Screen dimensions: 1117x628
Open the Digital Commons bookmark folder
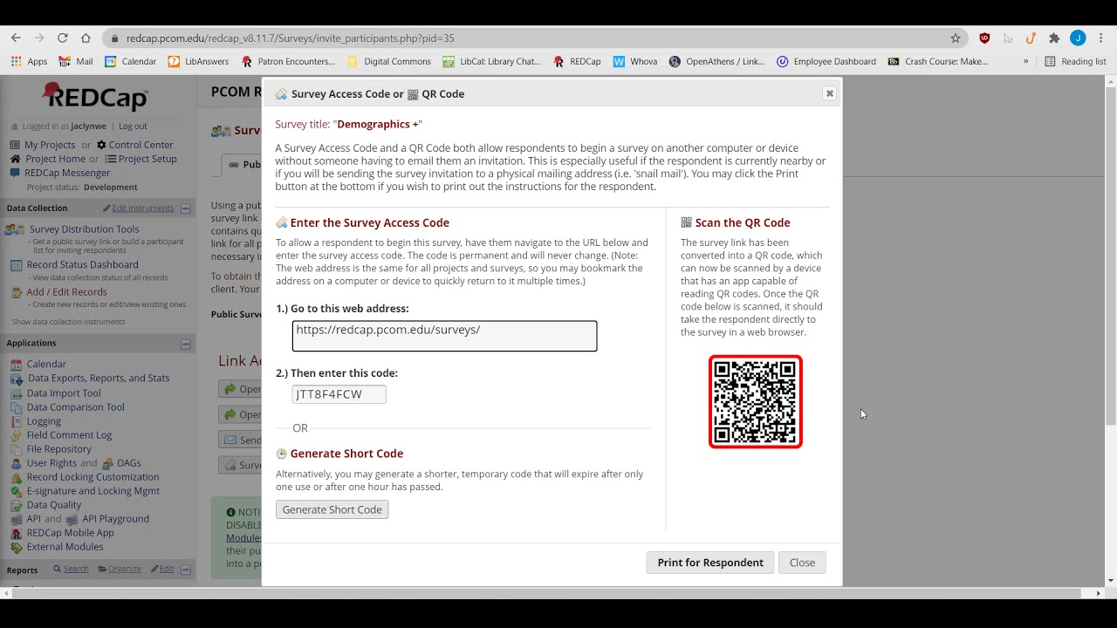click(389, 62)
